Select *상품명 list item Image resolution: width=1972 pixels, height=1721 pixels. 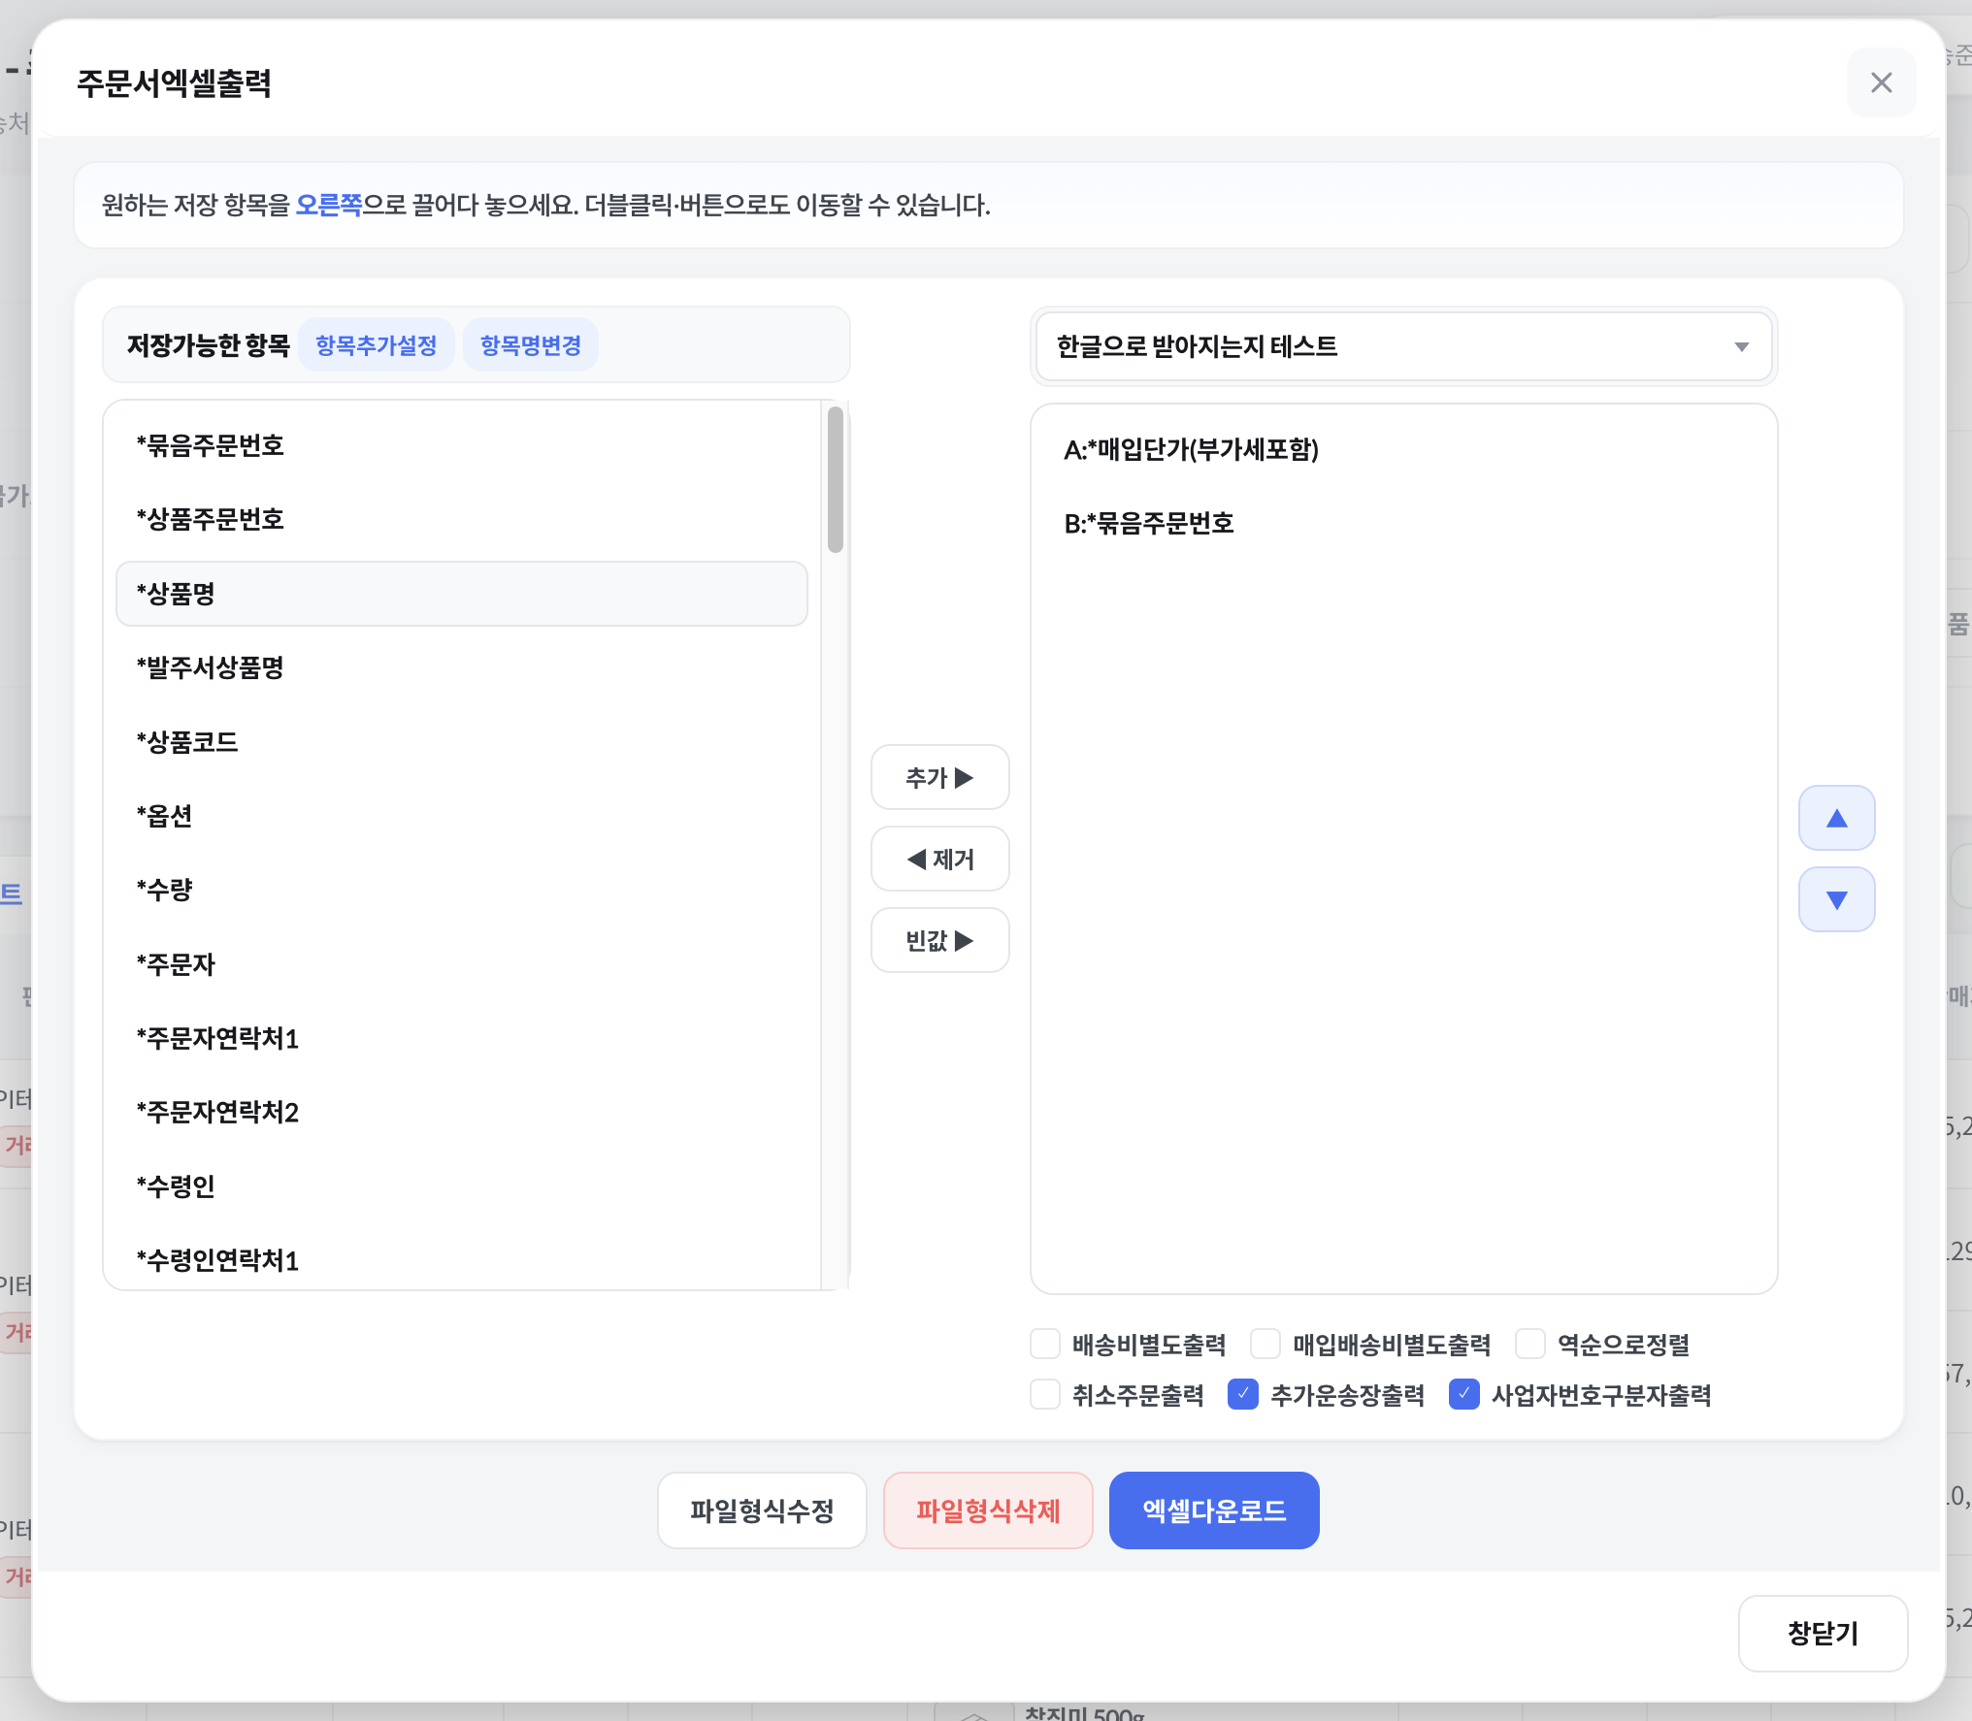tap(462, 594)
